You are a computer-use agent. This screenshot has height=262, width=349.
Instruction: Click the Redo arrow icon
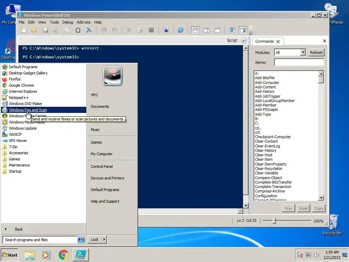(115, 30)
